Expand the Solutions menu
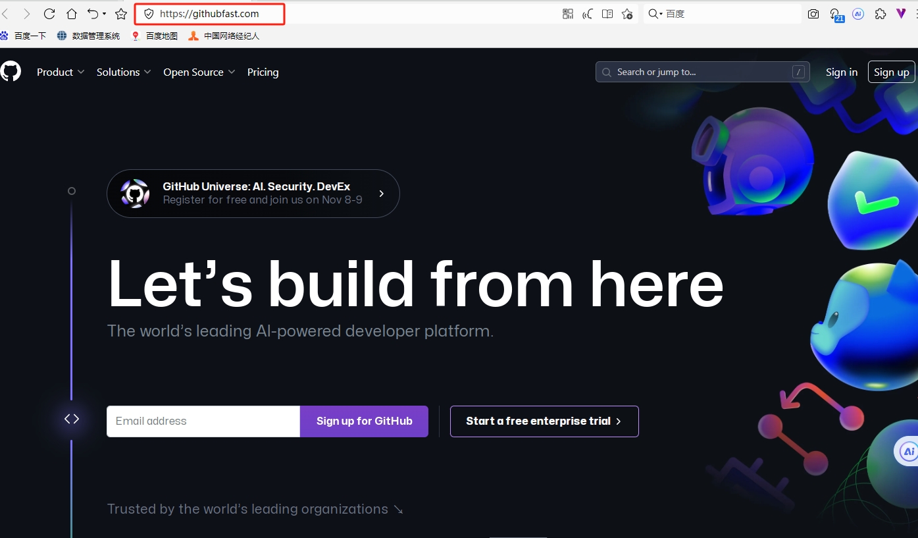Image resolution: width=918 pixels, height=538 pixels. click(124, 72)
